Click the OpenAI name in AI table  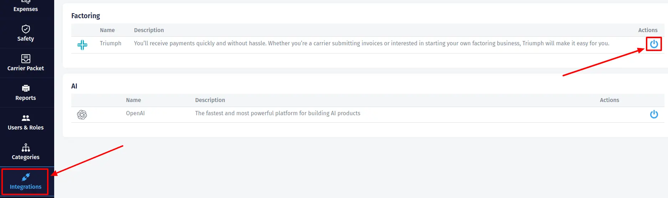(135, 113)
